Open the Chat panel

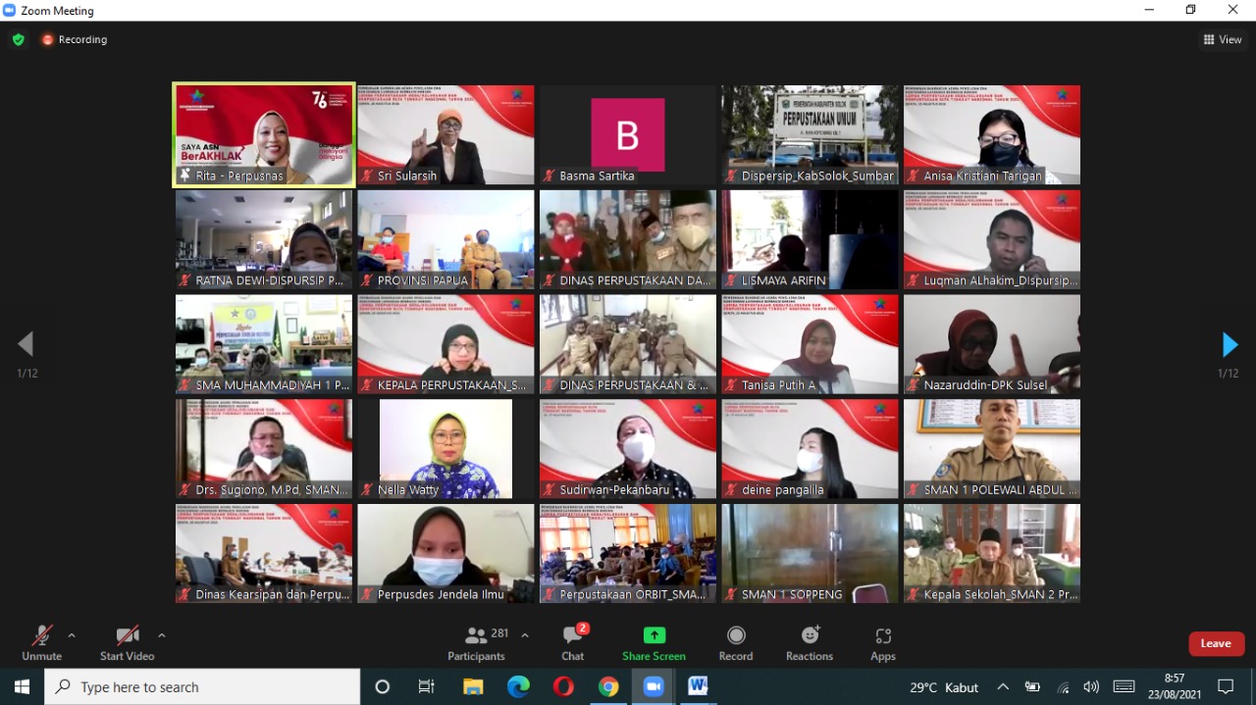tap(573, 644)
